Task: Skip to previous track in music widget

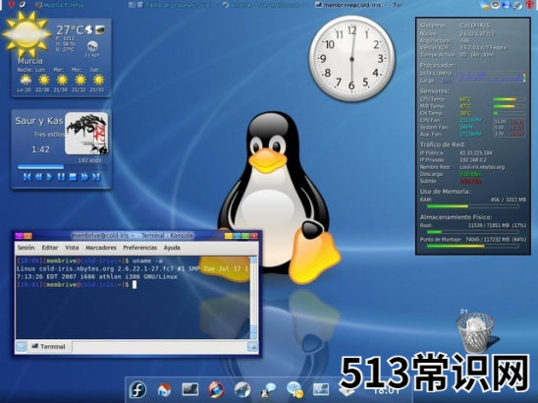Action: [27, 177]
